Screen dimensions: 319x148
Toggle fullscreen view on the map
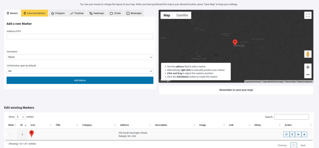(x=308, y=15)
